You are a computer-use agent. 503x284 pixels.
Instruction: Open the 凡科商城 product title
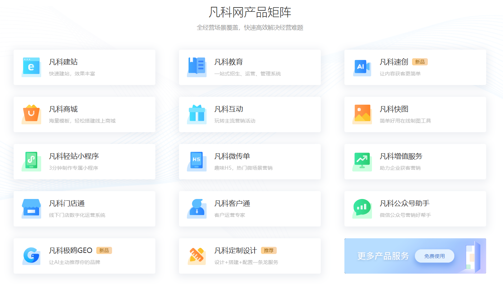[63, 109]
